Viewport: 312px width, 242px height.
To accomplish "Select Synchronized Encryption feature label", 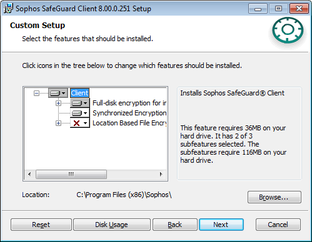I will point(129,113).
